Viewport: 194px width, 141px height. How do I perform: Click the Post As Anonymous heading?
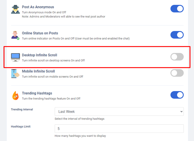[38, 7]
